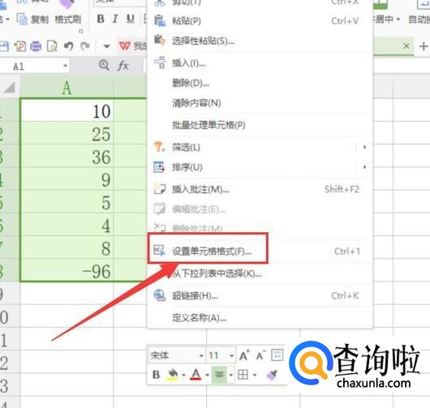The height and width of the screenshot is (408, 430).
Task: Click the increase font size icon in the mini toolbar
Action: [244, 355]
